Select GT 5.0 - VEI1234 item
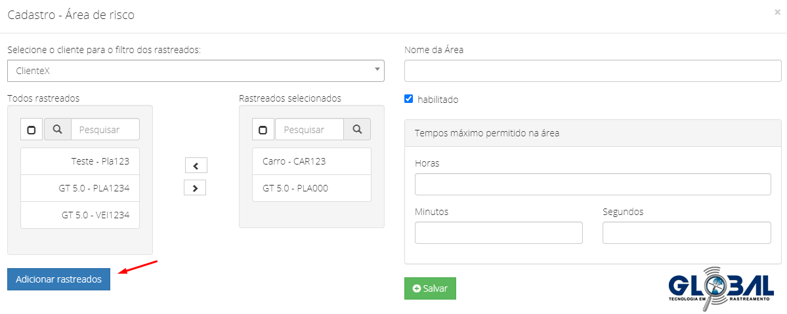 (x=80, y=215)
